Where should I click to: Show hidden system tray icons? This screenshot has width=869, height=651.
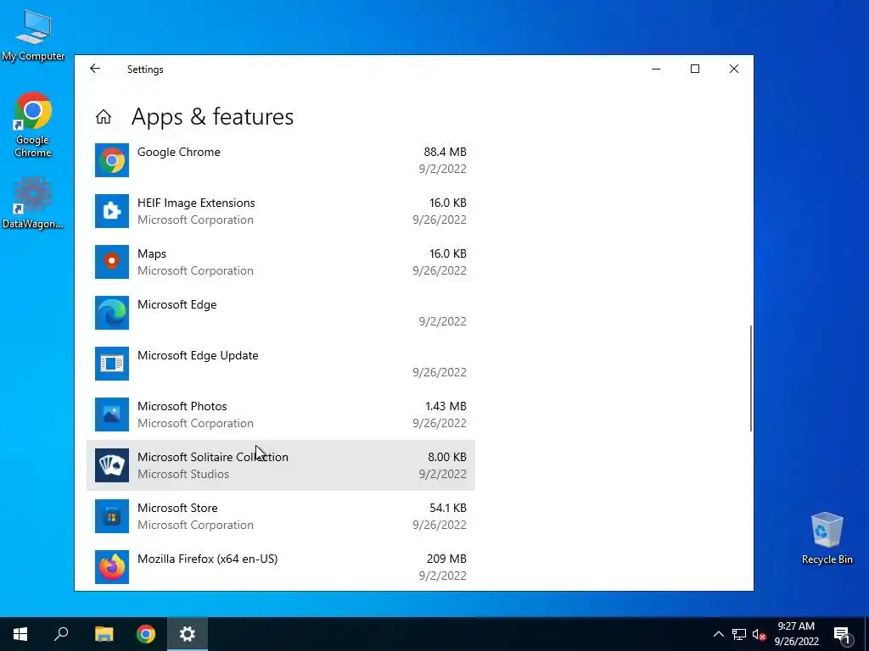click(x=718, y=634)
